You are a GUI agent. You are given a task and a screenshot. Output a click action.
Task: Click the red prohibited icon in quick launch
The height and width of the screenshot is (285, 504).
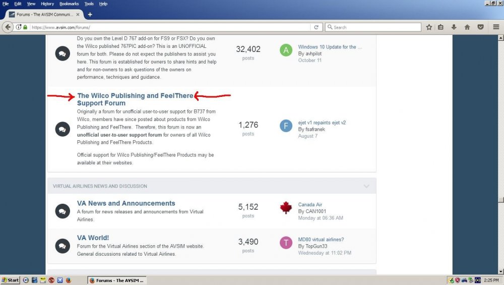[x=51, y=280]
